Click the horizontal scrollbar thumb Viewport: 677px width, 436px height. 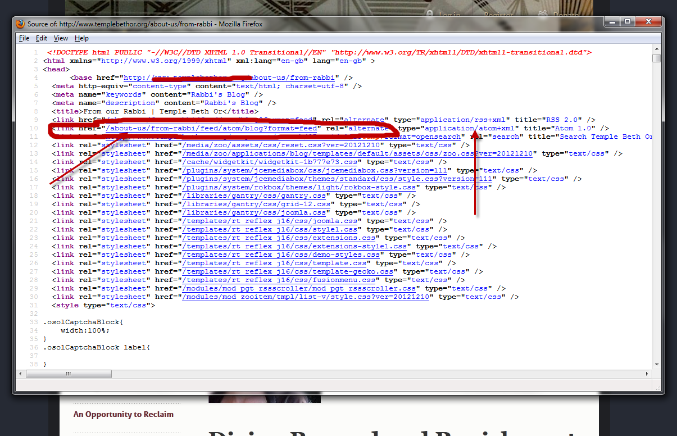[x=69, y=373]
